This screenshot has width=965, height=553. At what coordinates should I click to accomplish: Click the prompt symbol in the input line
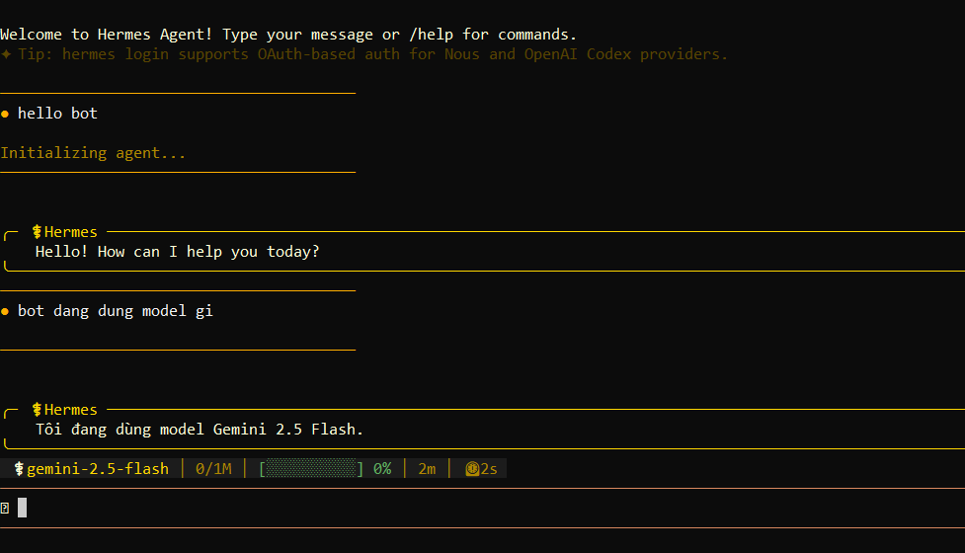pyautogui.click(x=5, y=509)
